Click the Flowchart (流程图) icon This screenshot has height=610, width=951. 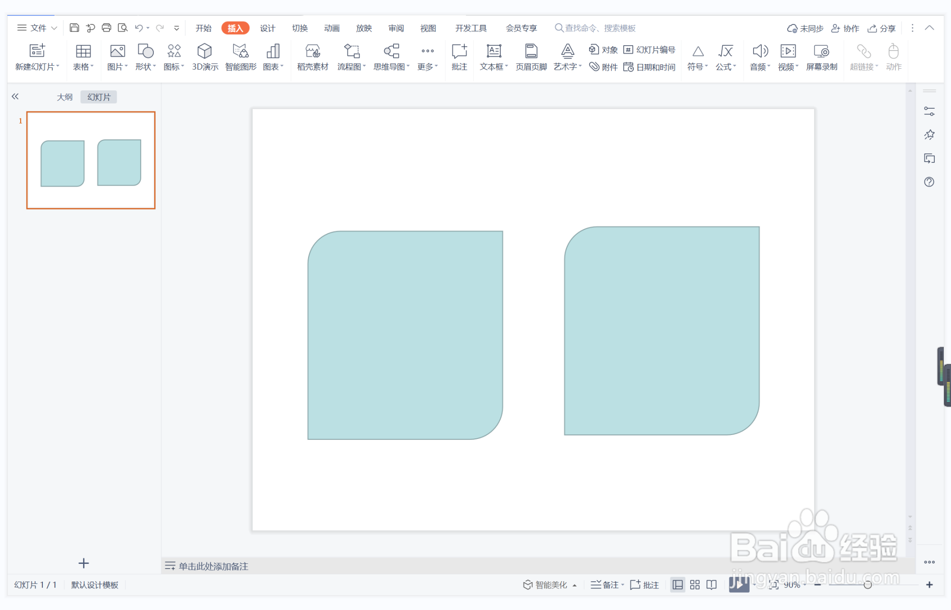(351, 51)
